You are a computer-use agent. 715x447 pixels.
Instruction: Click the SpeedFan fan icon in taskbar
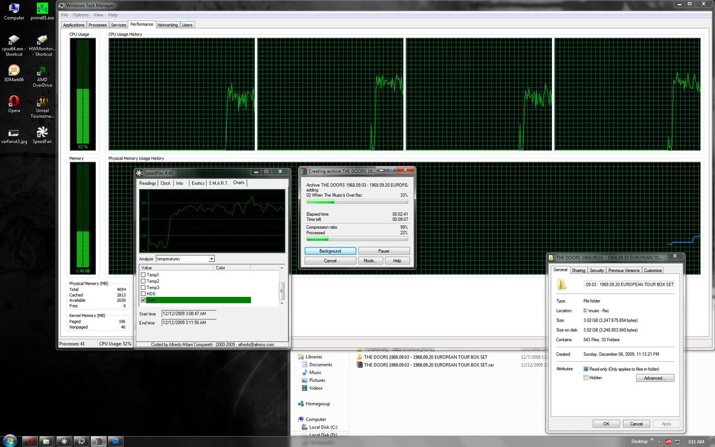64,441
